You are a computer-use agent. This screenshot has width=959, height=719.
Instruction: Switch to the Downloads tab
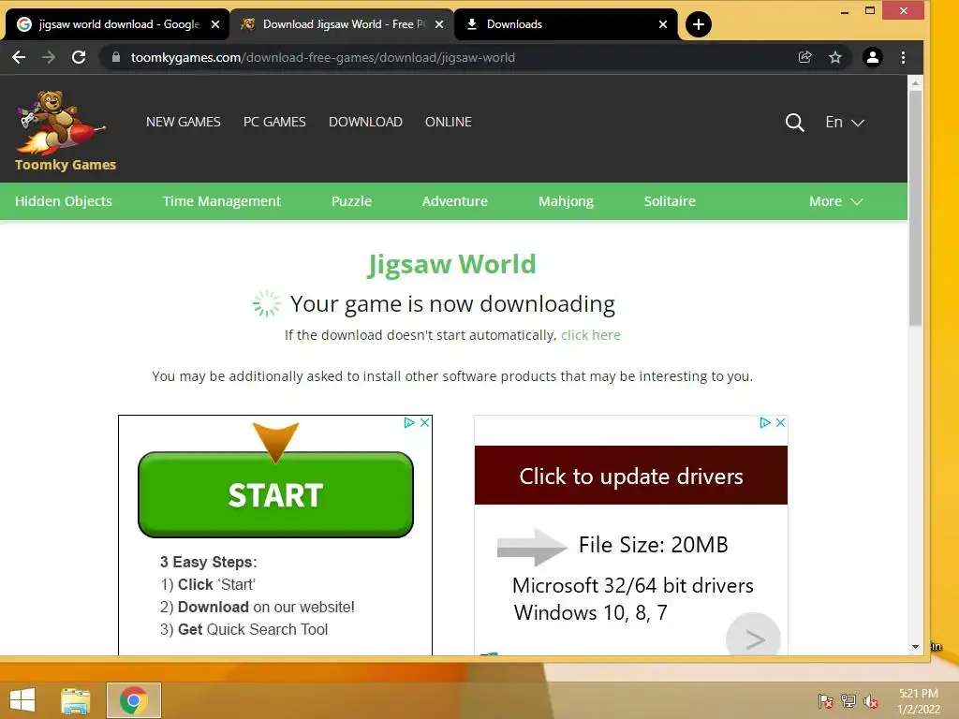566,24
